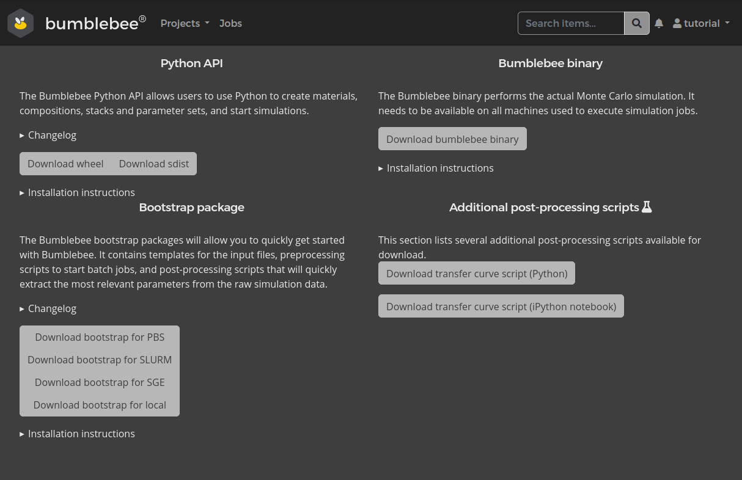Viewport: 742px width, 480px height.
Task: Expand Bootstrap package Installation instructions
Action: 81,434
